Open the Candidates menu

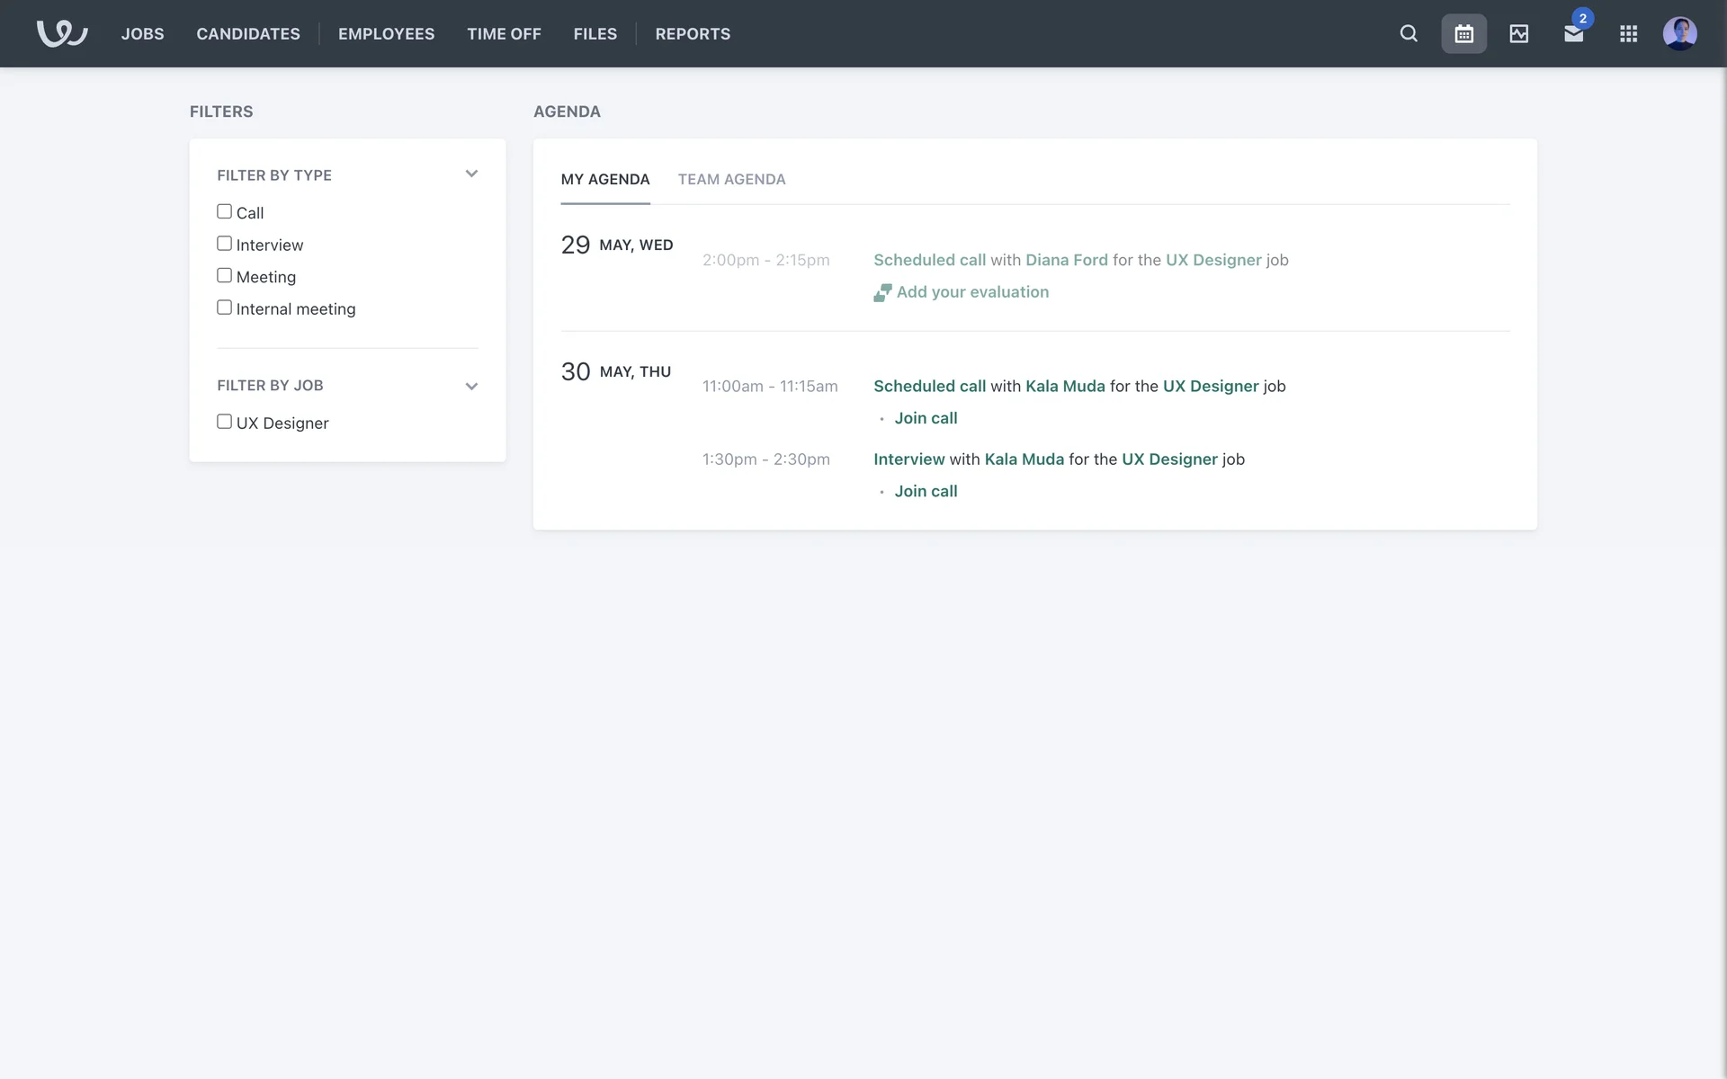(248, 33)
